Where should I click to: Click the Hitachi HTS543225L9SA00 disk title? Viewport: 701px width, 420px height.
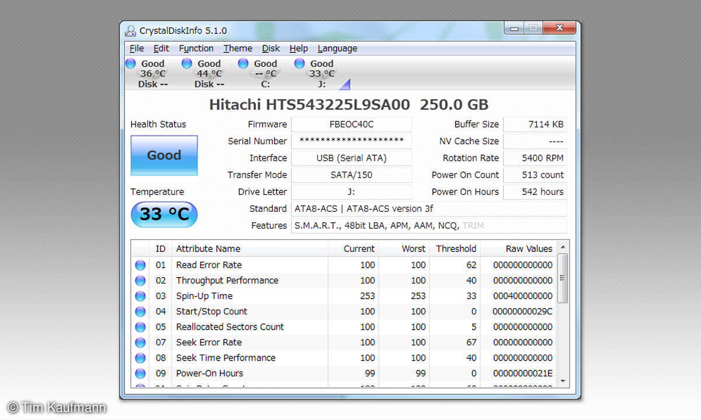[x=349, y=105]
